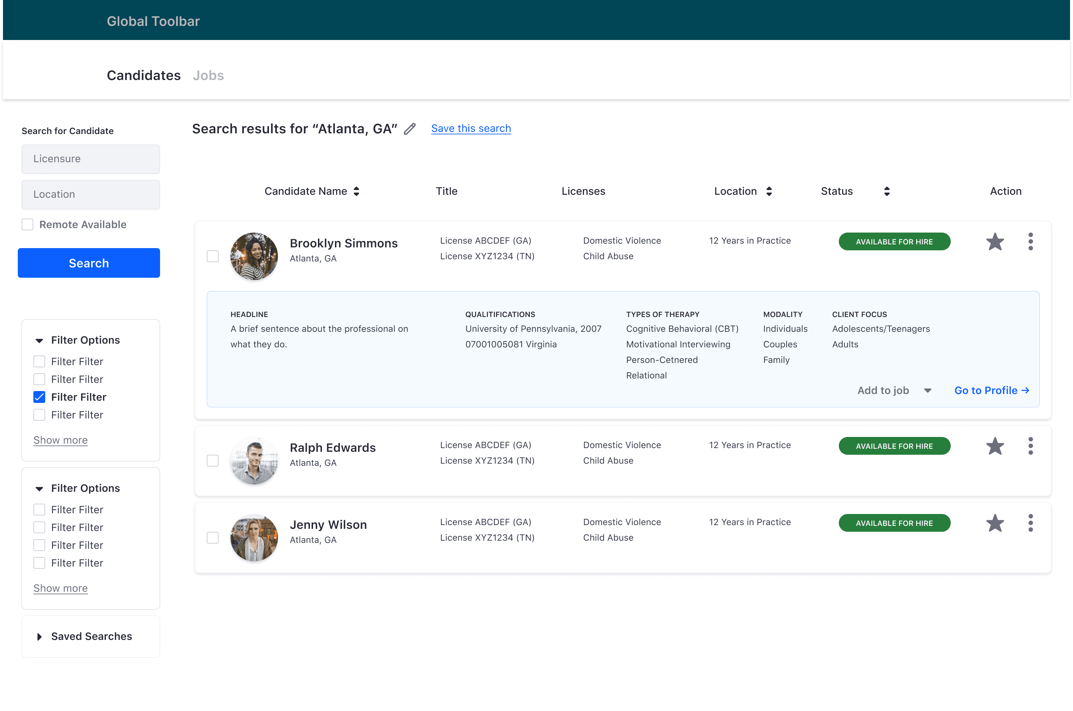This screenshot has height=711, width=1073.
Task: Click the pencil edit icon beside search title
Action: (409, 129)
